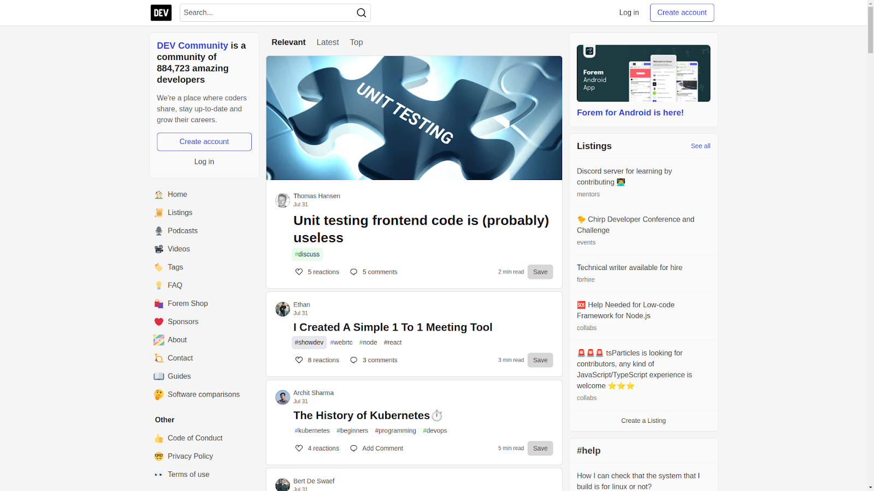The height and width of the screenshot is (491, 874).
Task: Click the Sponsors heart icon
Action: click(158, 321)
